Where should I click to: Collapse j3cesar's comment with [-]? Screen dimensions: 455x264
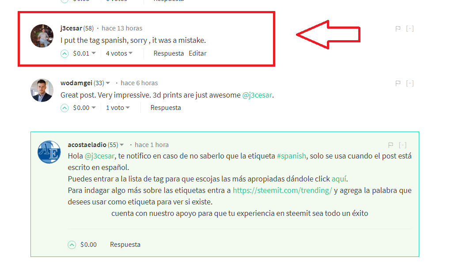click(x=410, y=28)
